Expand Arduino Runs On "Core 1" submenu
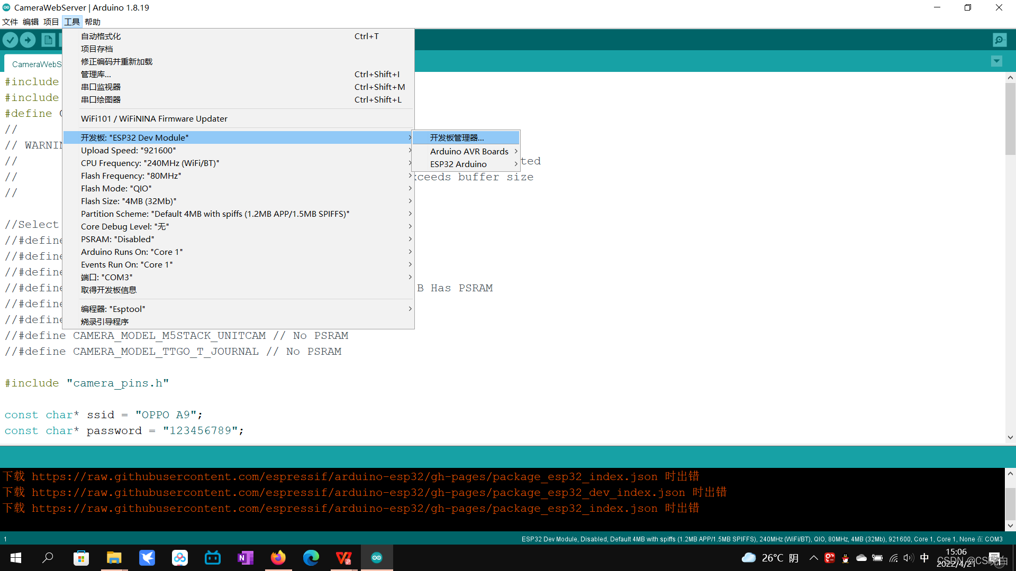 coord(238,252)
